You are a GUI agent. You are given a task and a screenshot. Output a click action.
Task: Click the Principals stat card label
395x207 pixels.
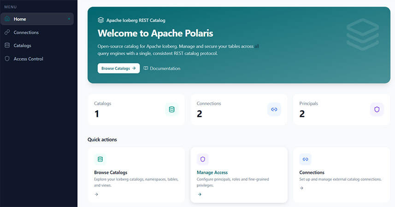tap(309, 103)
